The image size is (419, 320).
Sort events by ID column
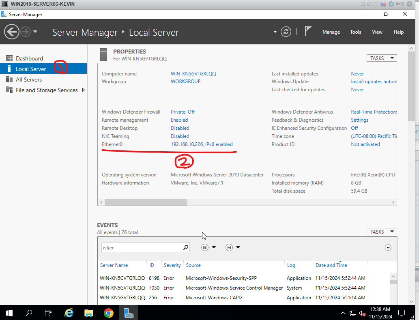[152, 265]
